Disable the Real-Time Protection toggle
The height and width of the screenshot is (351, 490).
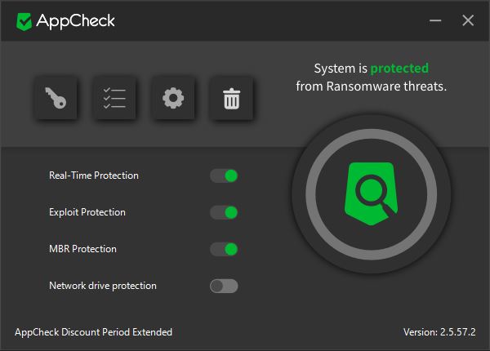[x=224, y=175]
